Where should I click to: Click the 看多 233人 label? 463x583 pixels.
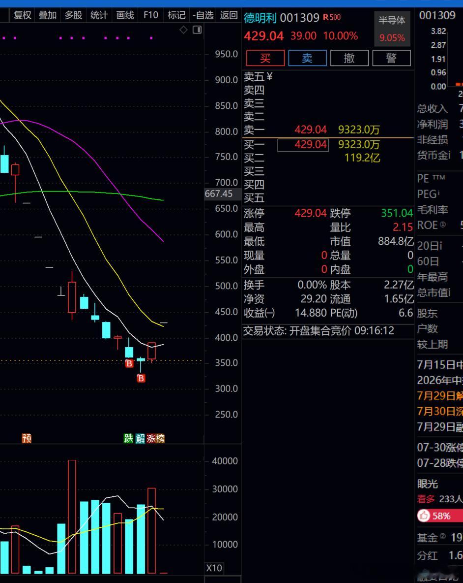tap(439, 499)
